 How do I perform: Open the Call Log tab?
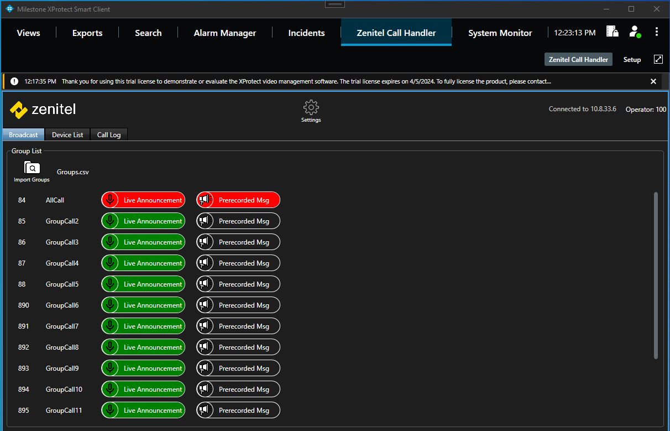click(x=109, y=134)
